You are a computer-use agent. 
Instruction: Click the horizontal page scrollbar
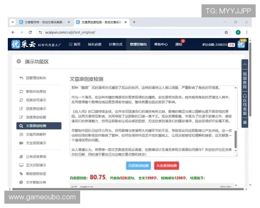(128, 189)
